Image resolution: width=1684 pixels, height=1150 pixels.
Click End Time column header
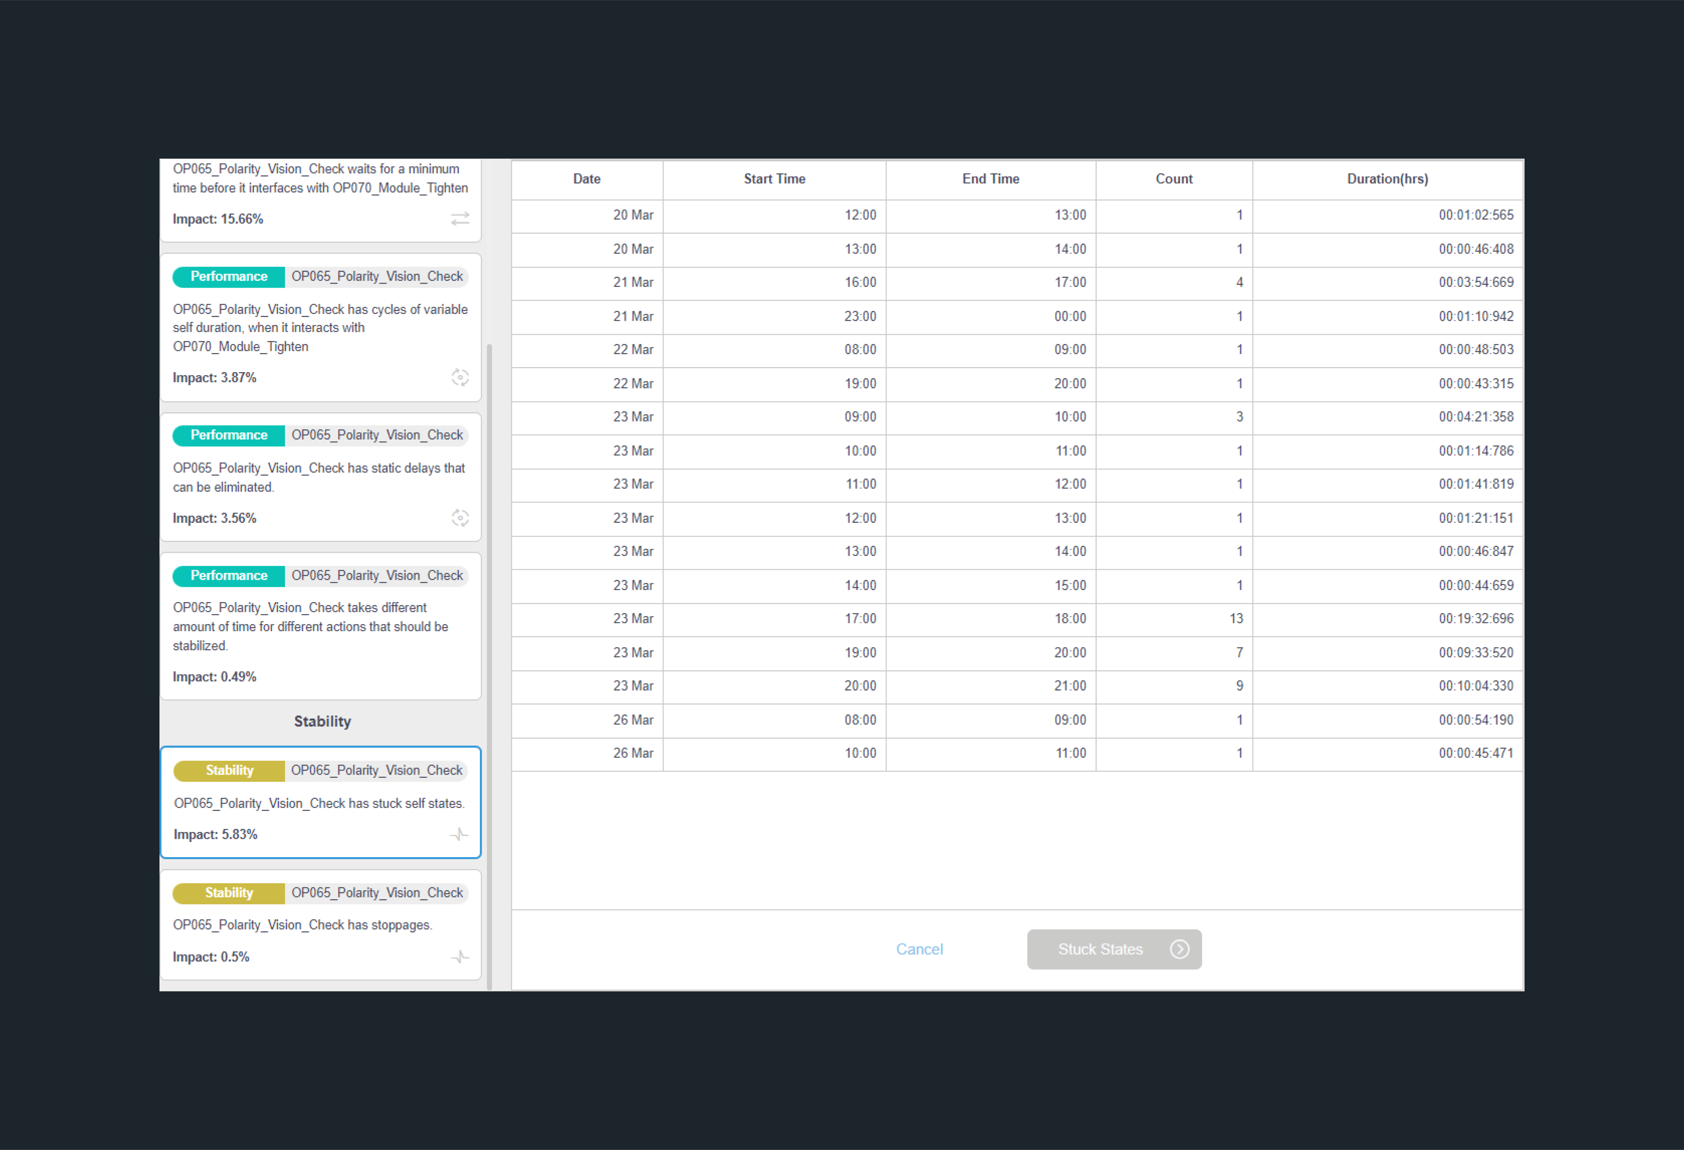(x=990, y=179)
